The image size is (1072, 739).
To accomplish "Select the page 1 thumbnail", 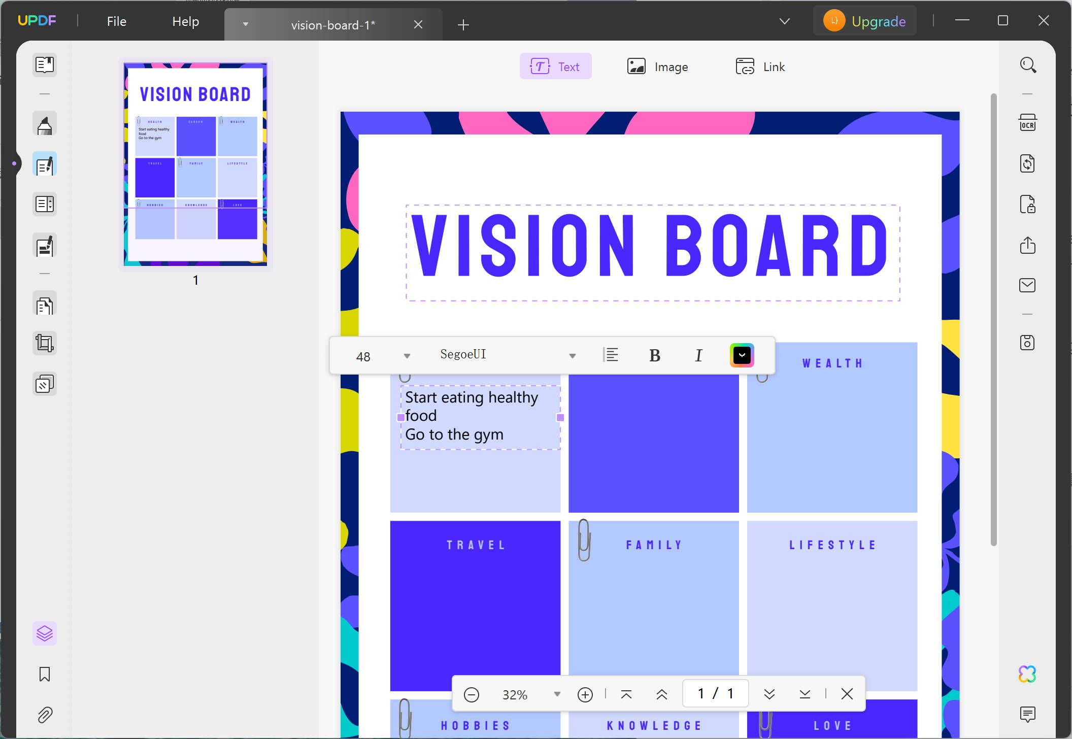I will (195, 164).
